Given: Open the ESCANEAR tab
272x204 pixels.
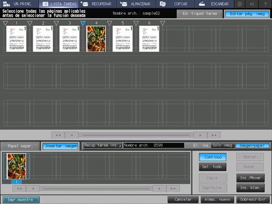Looking at the screenshot, I should 214,4.
